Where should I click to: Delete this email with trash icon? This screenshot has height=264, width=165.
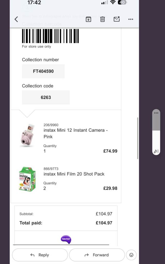point(103,19)
